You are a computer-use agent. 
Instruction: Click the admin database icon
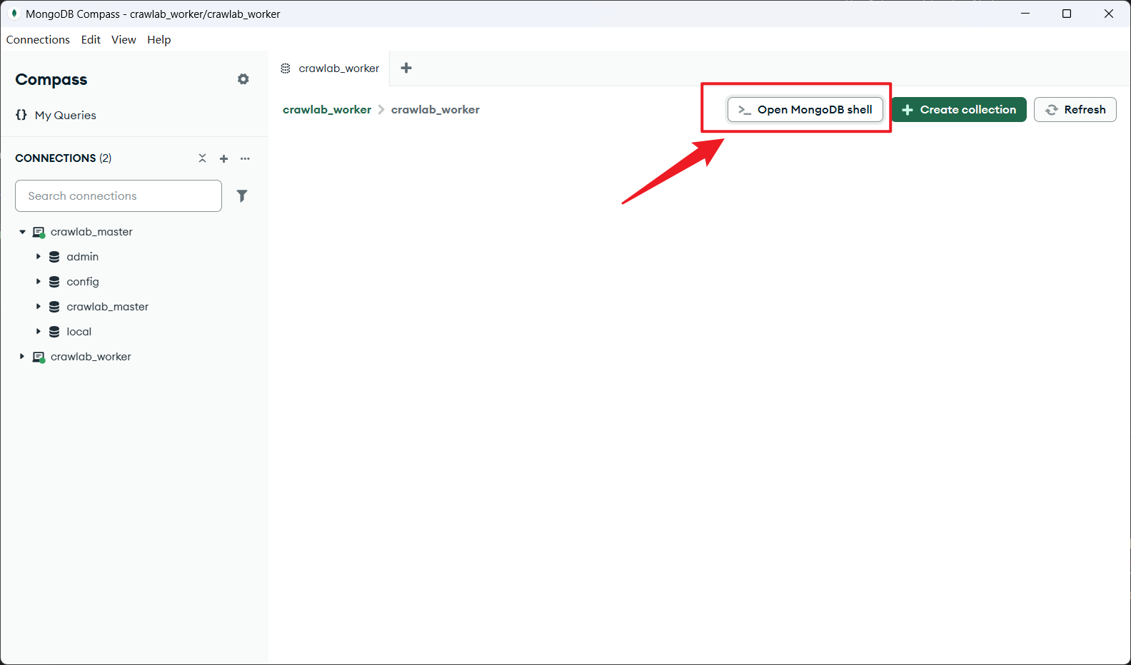[54, 257]
